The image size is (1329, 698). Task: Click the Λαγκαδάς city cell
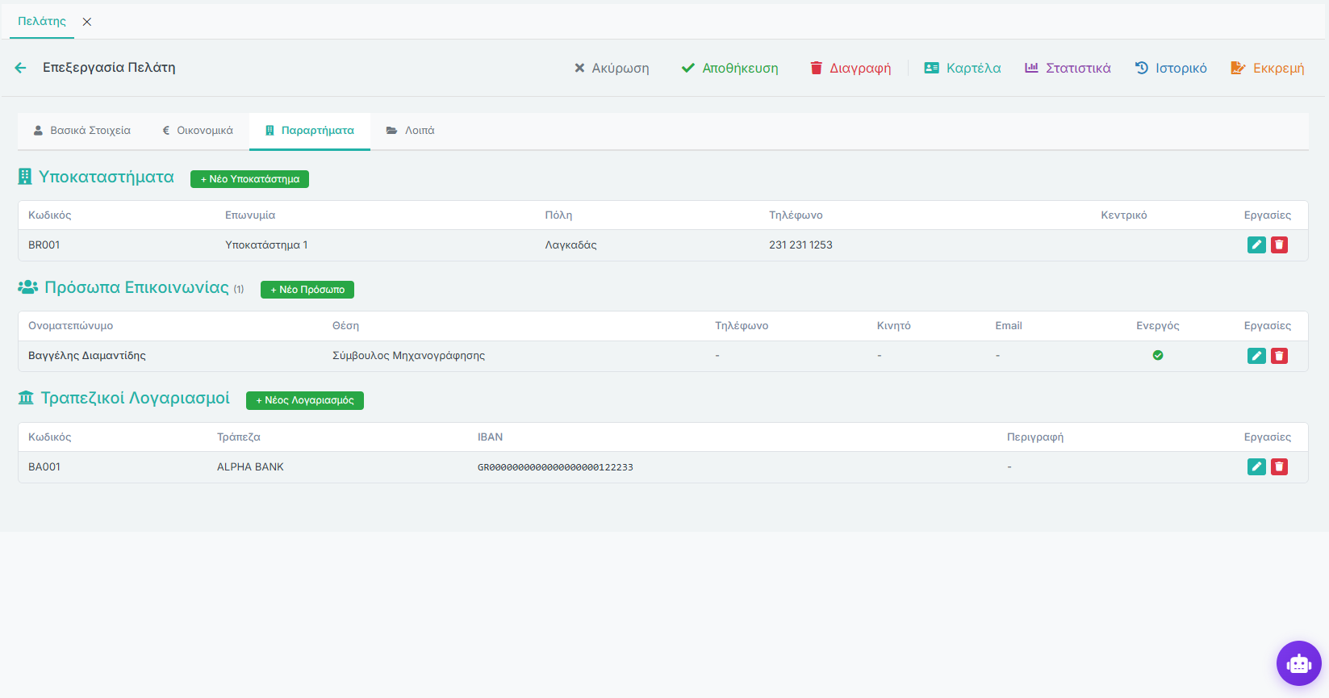[571, 245]
